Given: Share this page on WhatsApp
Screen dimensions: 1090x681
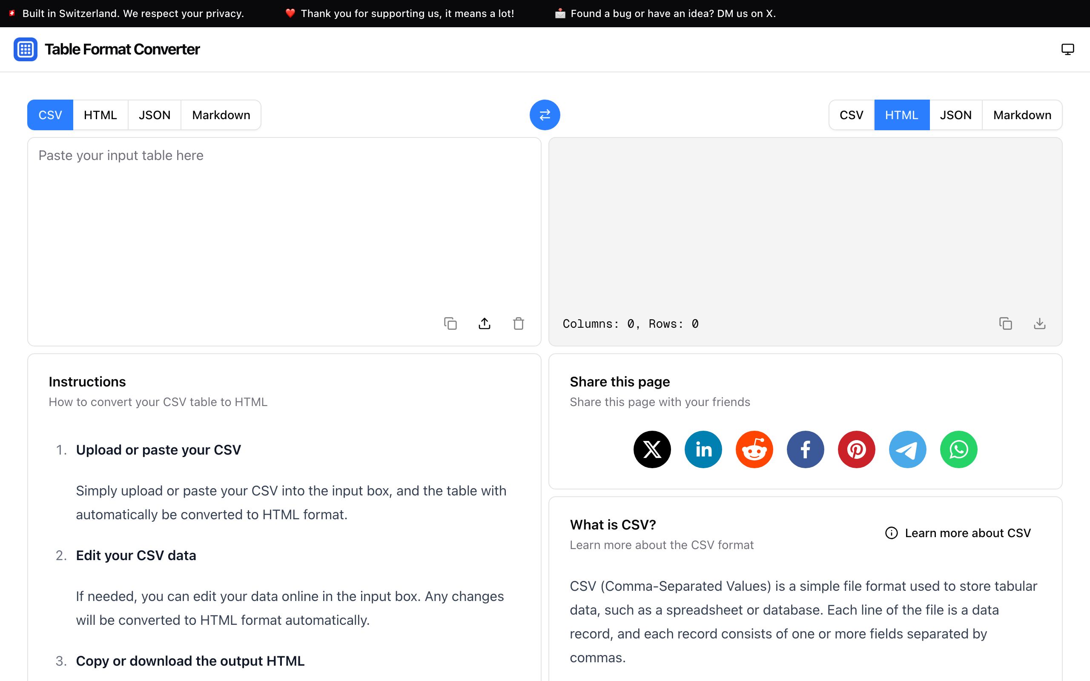Looking at the screenshot, I should 958,449.
